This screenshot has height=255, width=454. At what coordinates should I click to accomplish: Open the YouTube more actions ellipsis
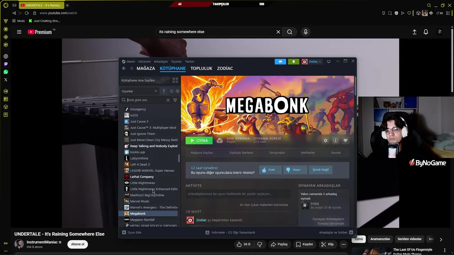point(343,244)
